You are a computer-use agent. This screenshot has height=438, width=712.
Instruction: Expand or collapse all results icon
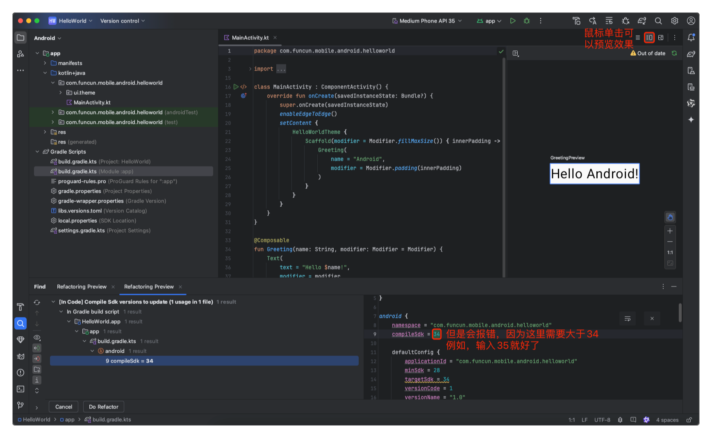(x=37, y=391)
